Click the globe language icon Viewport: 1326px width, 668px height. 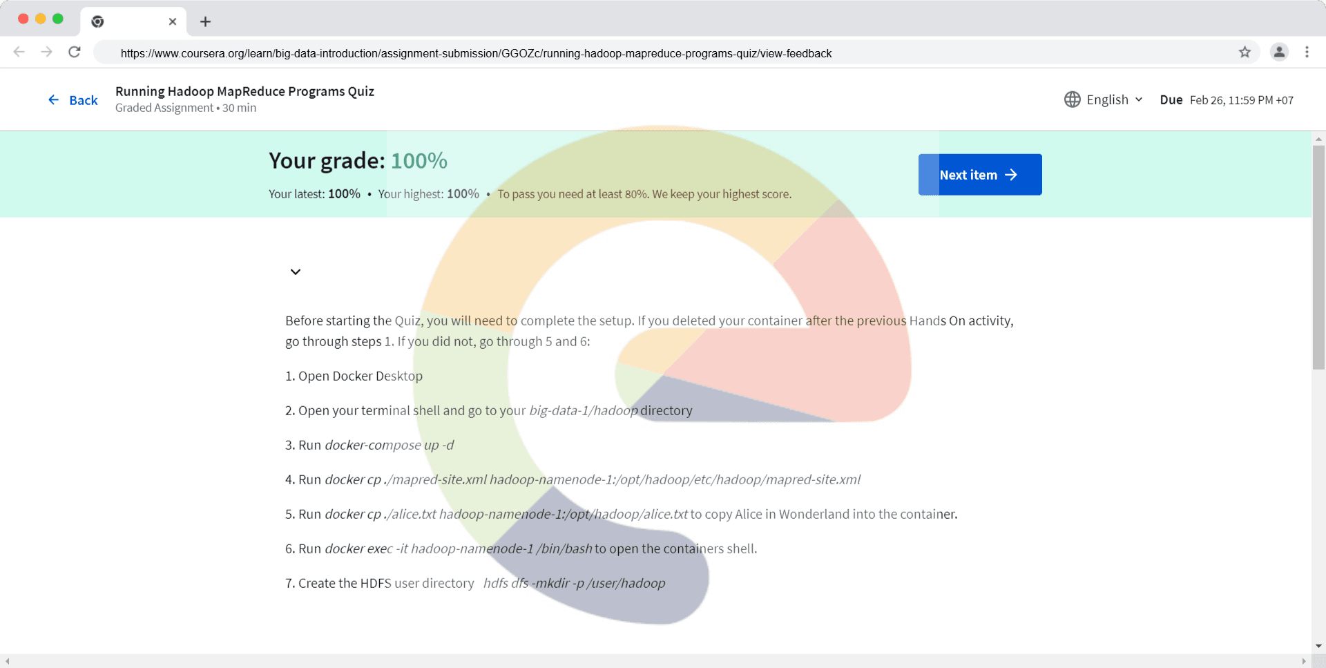1072,99
